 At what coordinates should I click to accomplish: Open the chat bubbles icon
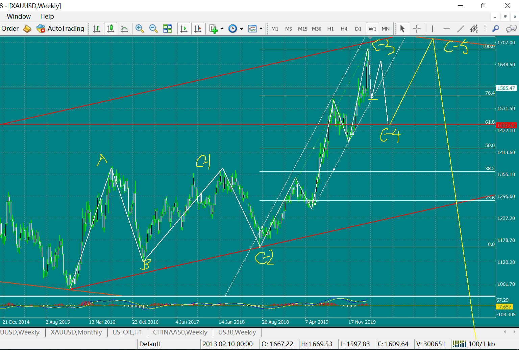click(x=511, y=29)
